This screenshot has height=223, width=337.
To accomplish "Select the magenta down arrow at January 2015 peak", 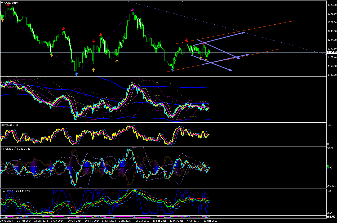I will [x=132, y=10].
